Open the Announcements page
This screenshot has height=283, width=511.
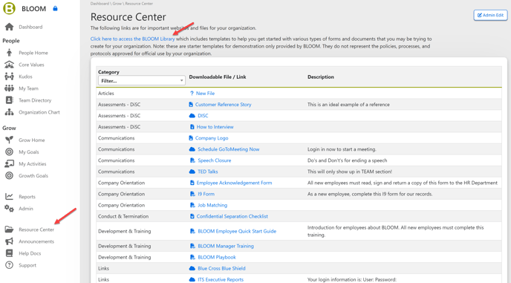36,241
